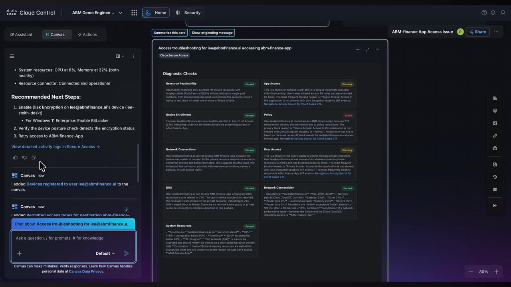Click the Cisco Secure Access tag
The height and width of the screenshot is (287, 511).
[x=174, y=55]
